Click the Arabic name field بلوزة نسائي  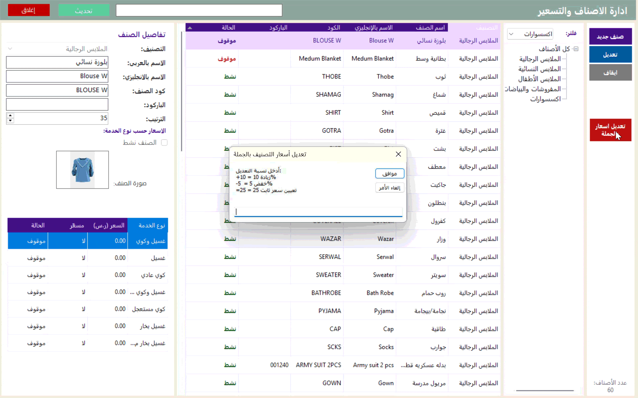click(57, 62)
